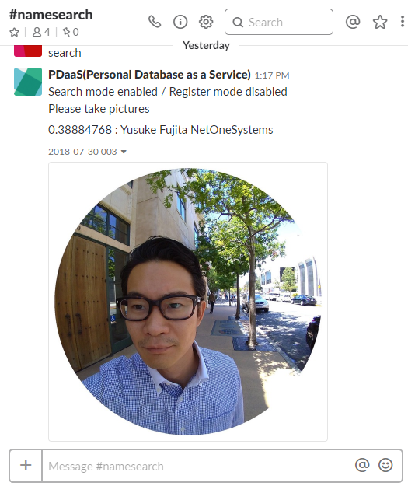The image size is (408, 486).
Task: Click the 1:17 PM message timestamp
Action: [272, 75]
